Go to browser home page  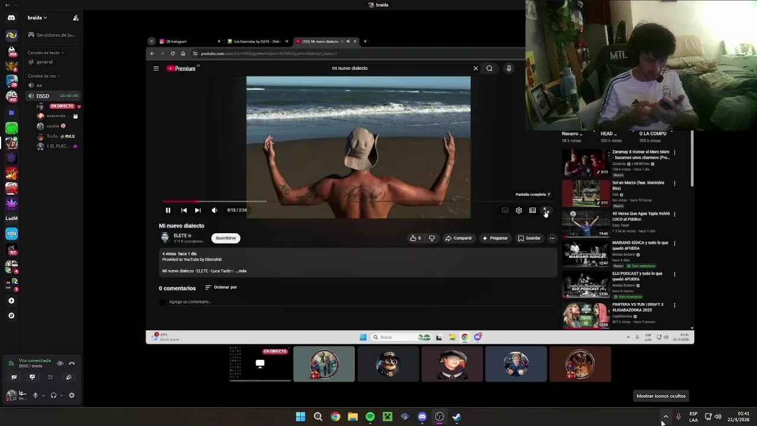[183, 53]
